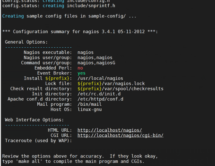Image resolution: width=215 pixels, height=166 pixels.
Task: Select the 'Web Interface Options:' heading
Action: click(34, 120)
